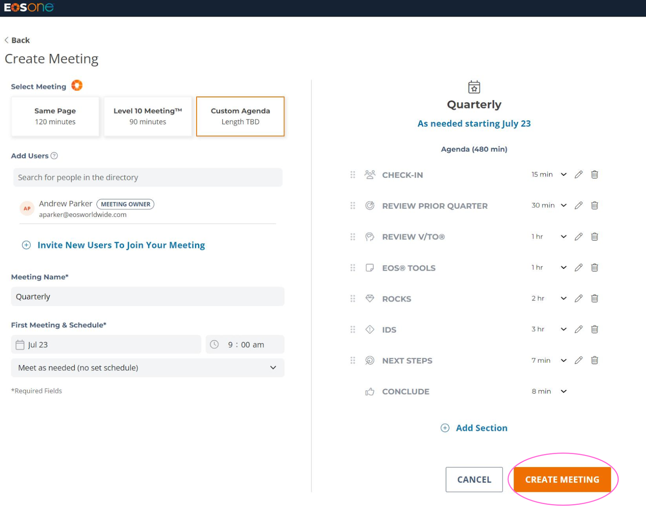Click the MEETING OWNER badge

point(126,204)
